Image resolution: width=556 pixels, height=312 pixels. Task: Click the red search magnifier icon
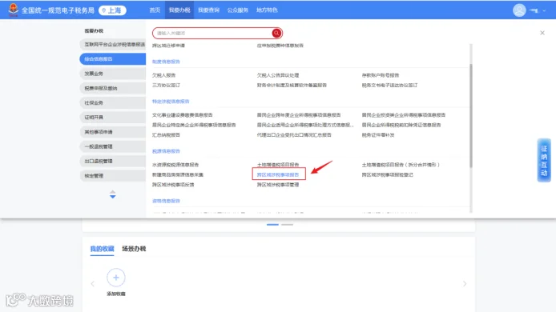tap(276, 33)
